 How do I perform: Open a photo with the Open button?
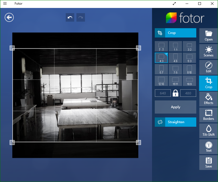209,36
